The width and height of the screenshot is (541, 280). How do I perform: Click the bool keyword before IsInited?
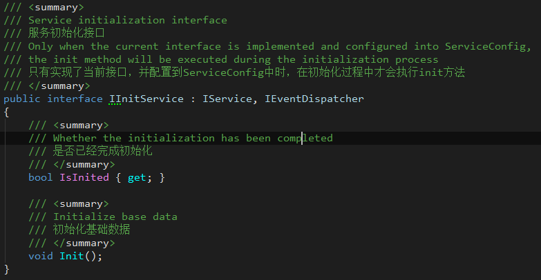pyautogui.click(x=40, y=177)
